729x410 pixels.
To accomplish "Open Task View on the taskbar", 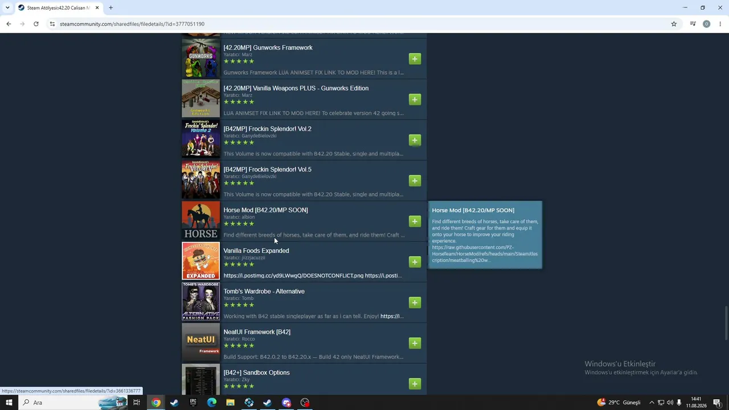I will click(x=137, y=403).
